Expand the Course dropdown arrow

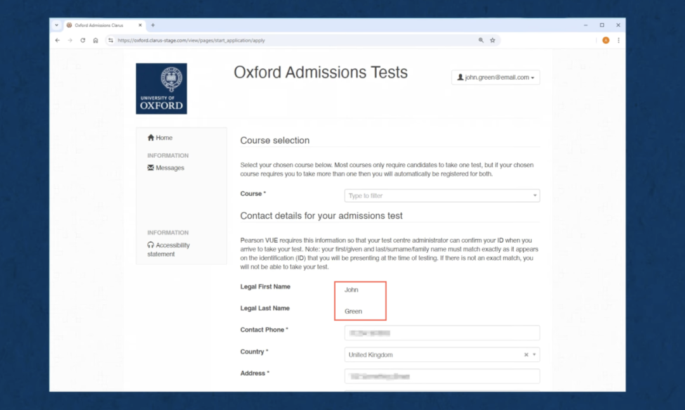coord(535,196)
